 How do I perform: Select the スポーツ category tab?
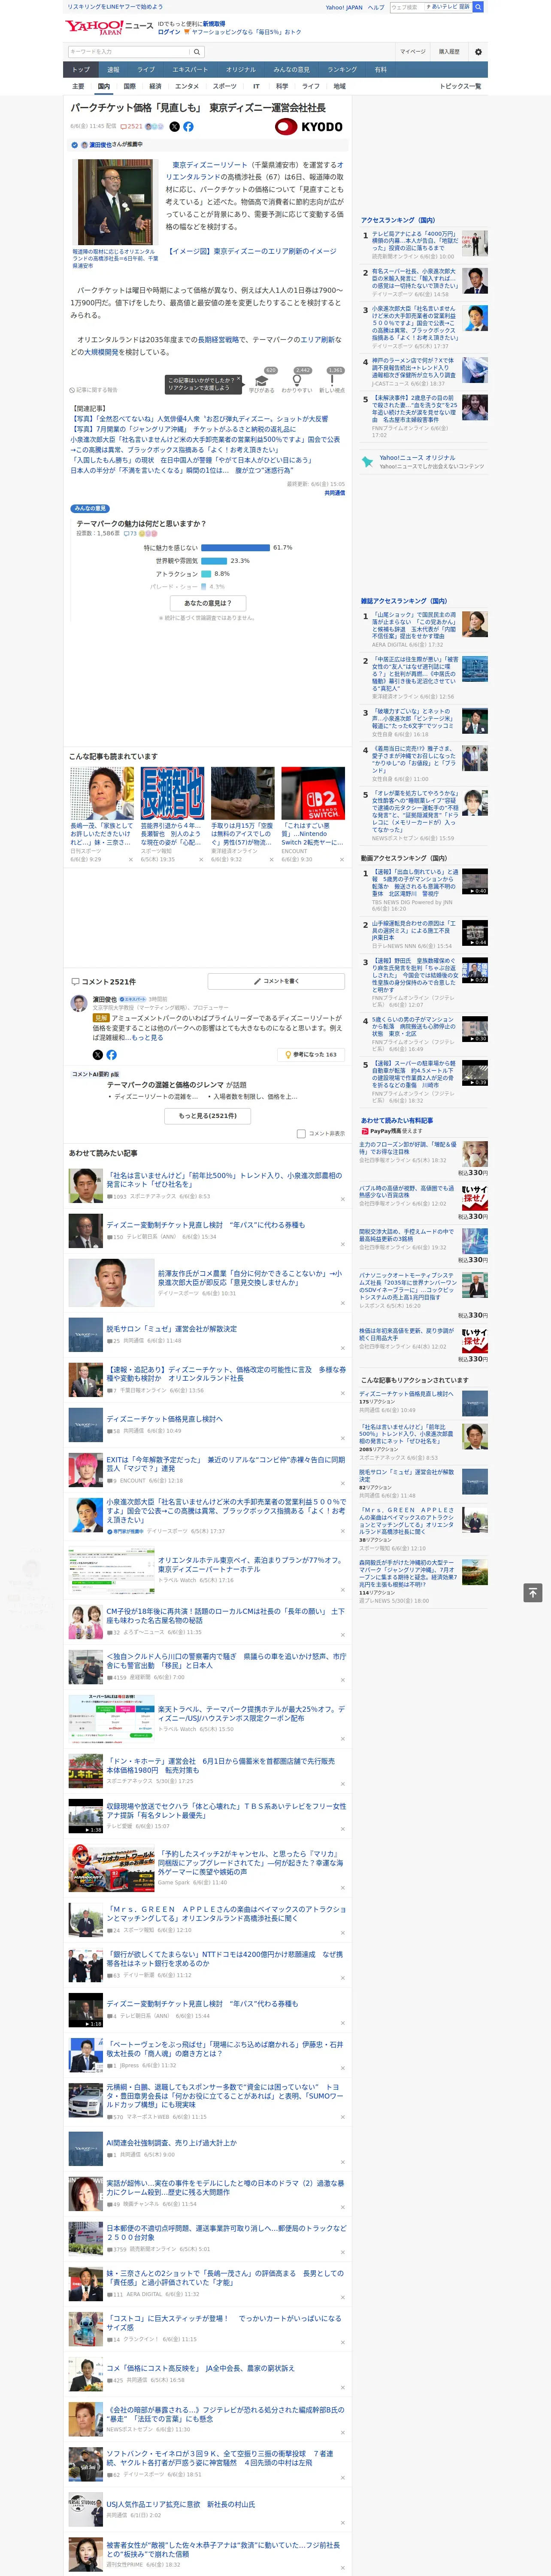point(225,86)
